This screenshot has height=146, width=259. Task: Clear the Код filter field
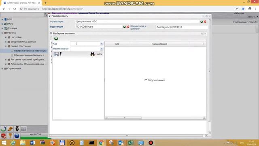[102, 44]
